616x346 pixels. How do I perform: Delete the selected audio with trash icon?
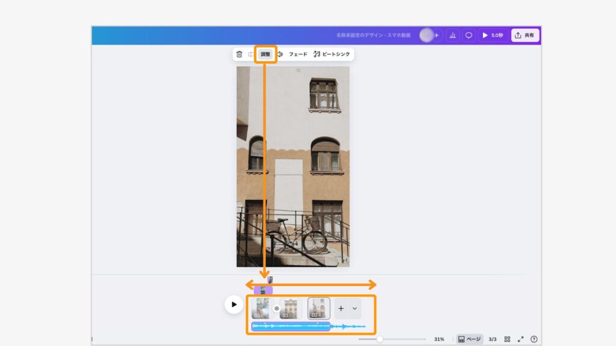239,54
